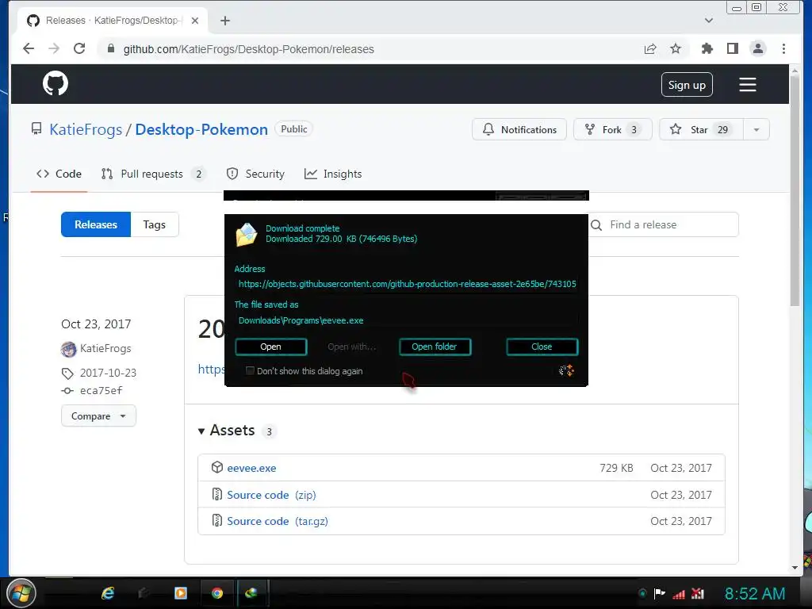Open a new browser tab
The width and height of the screenshot is (812, 609).
[x=224, y=21]
